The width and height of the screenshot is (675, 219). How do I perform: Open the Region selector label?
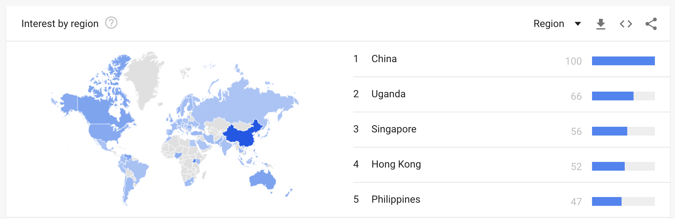tap(549, 24)
